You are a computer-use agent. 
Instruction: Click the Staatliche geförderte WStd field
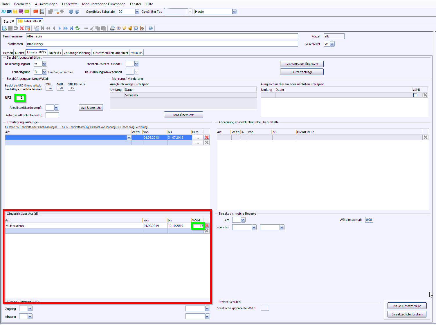click(265, 308)
